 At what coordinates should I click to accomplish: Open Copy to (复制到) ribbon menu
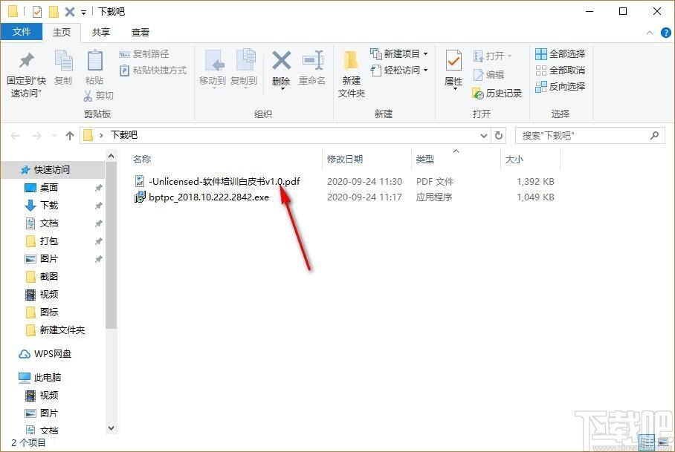(x=244, y=68)
